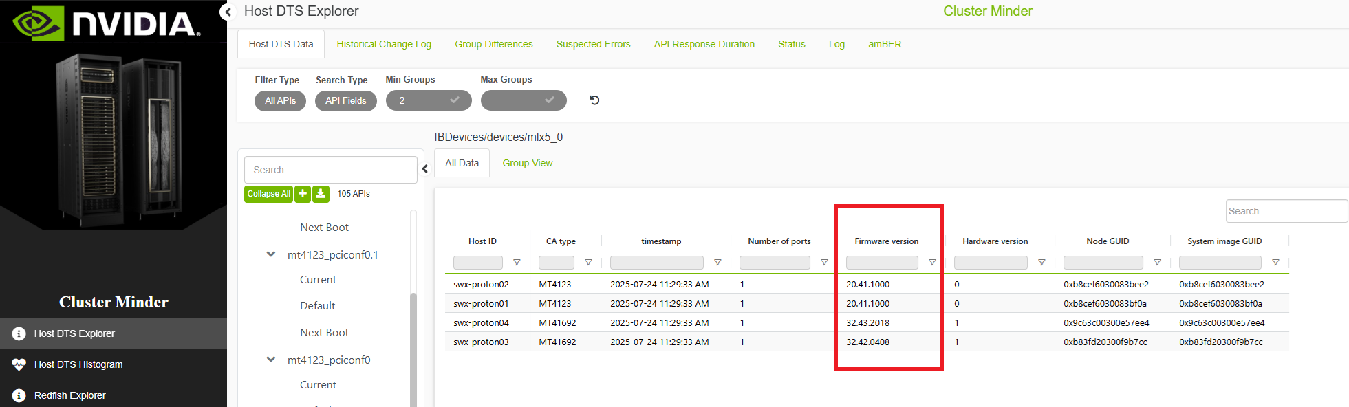Select the All Data tab
The image size is (1349, 407).
462,163
